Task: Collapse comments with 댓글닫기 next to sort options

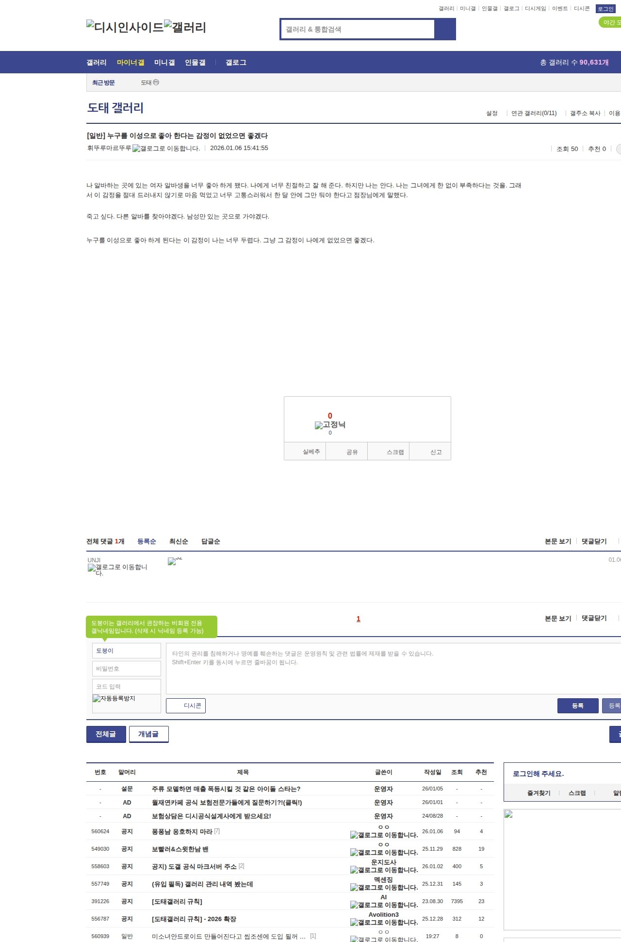Action: point(594,541)
